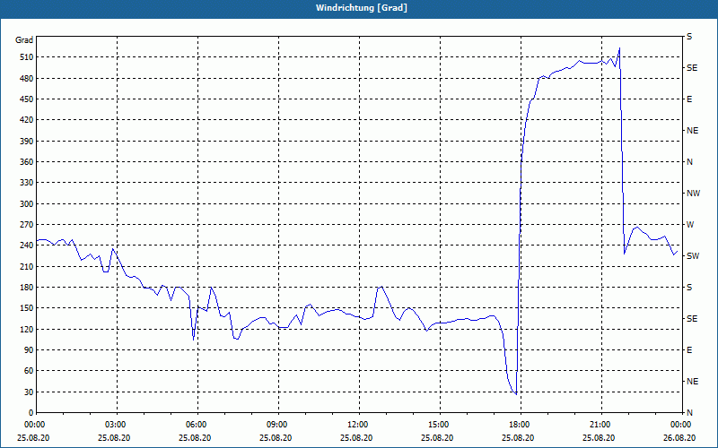The image size is (718, 448).
Task: Click the 120 degree axis label
Action: pyautogui.click(x=27, y=329)
